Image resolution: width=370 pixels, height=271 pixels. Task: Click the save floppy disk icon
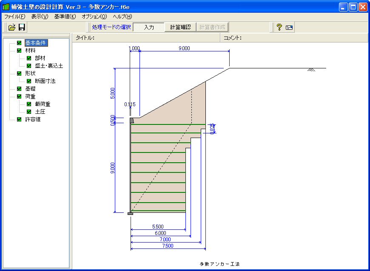[22, 27]
